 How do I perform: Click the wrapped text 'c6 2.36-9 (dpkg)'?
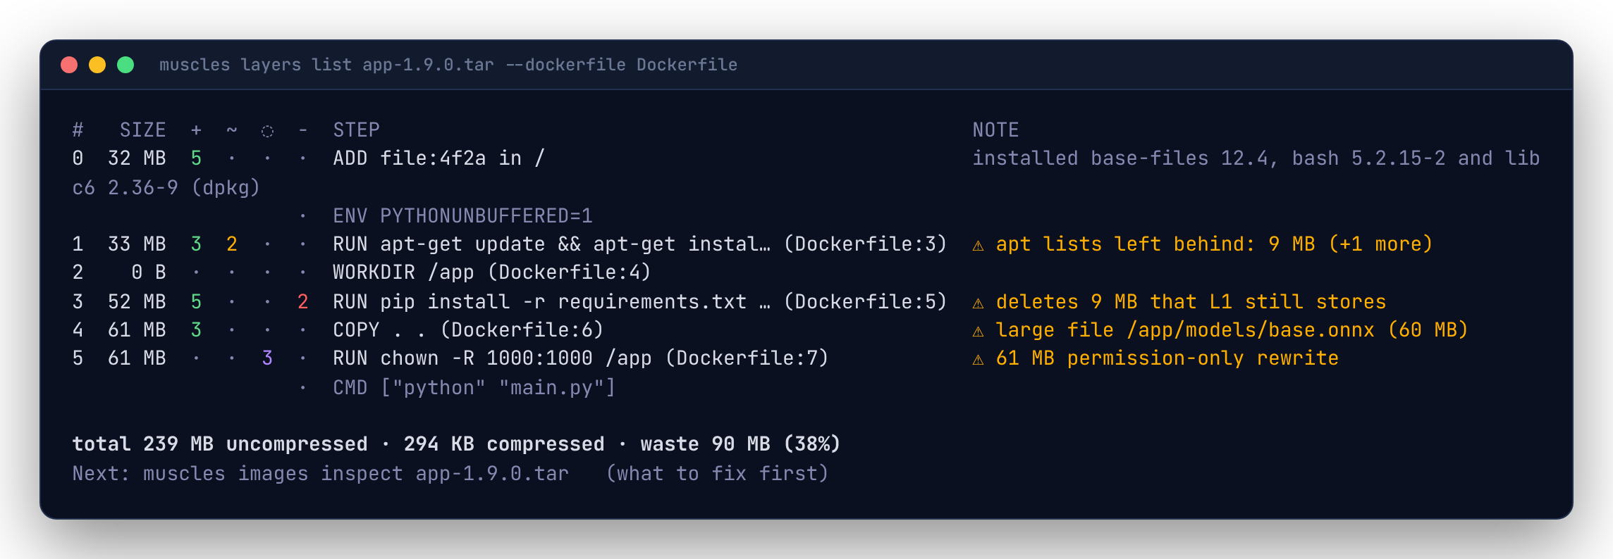[x=166, y=188]
